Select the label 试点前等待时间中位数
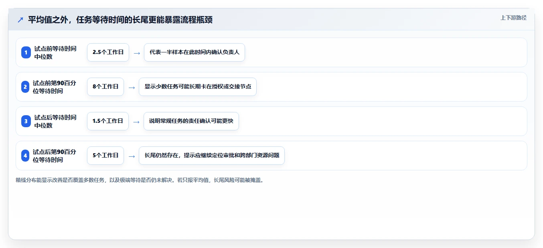Screen dimensions: 543x248 (x=55, y=52)
